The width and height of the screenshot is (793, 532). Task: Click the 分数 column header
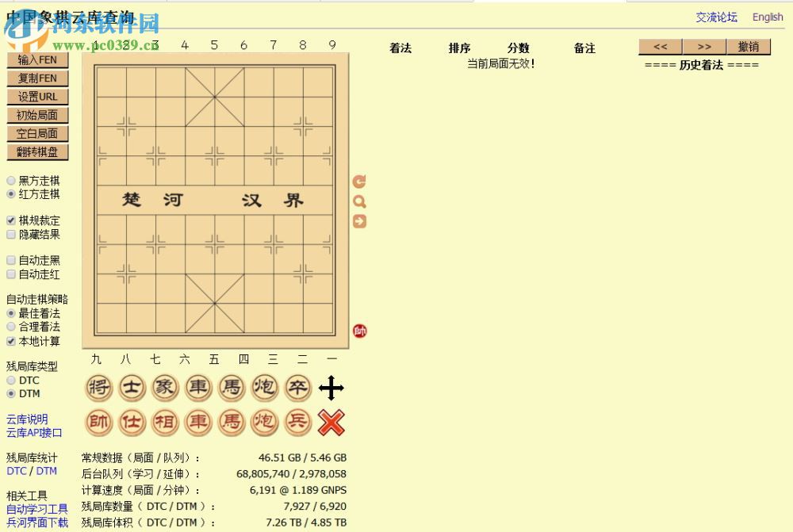coord(518,48)
